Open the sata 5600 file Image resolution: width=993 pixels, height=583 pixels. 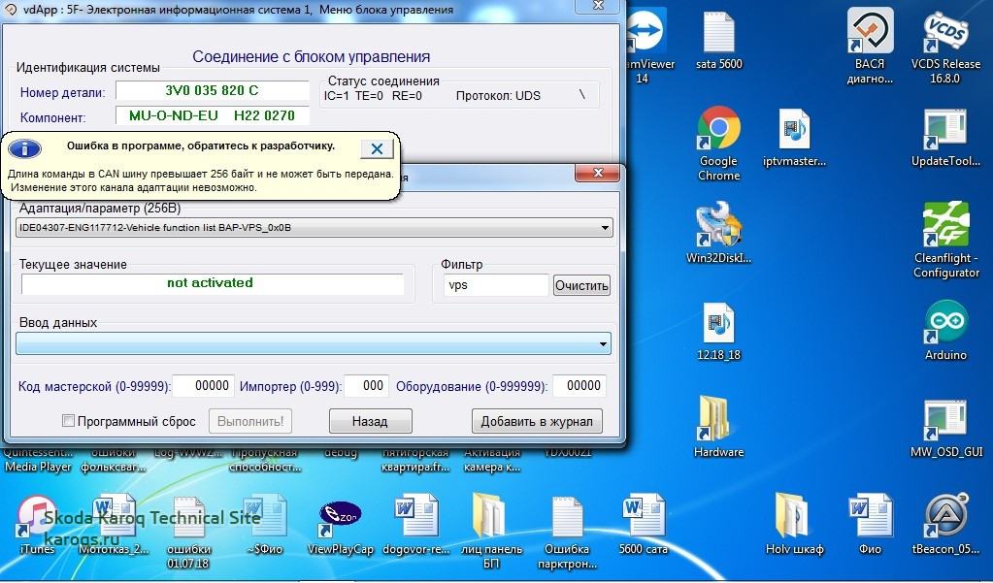click(x=718, y=32)
